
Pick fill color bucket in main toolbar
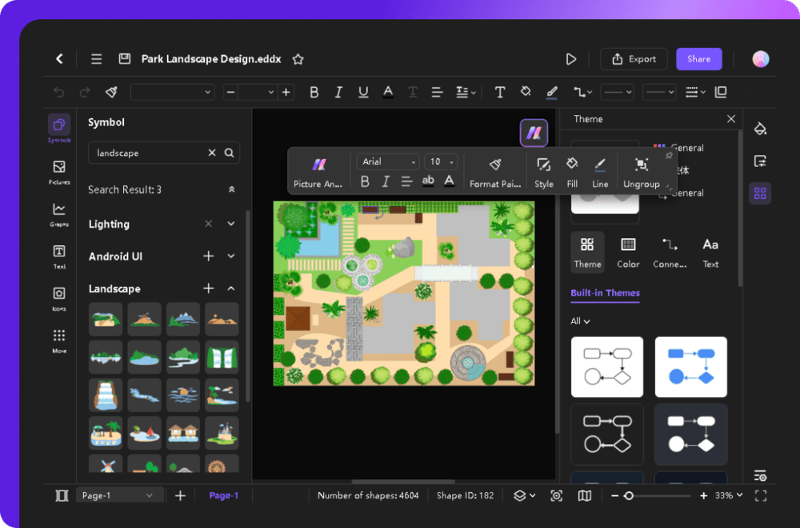[x=526, y=92]
